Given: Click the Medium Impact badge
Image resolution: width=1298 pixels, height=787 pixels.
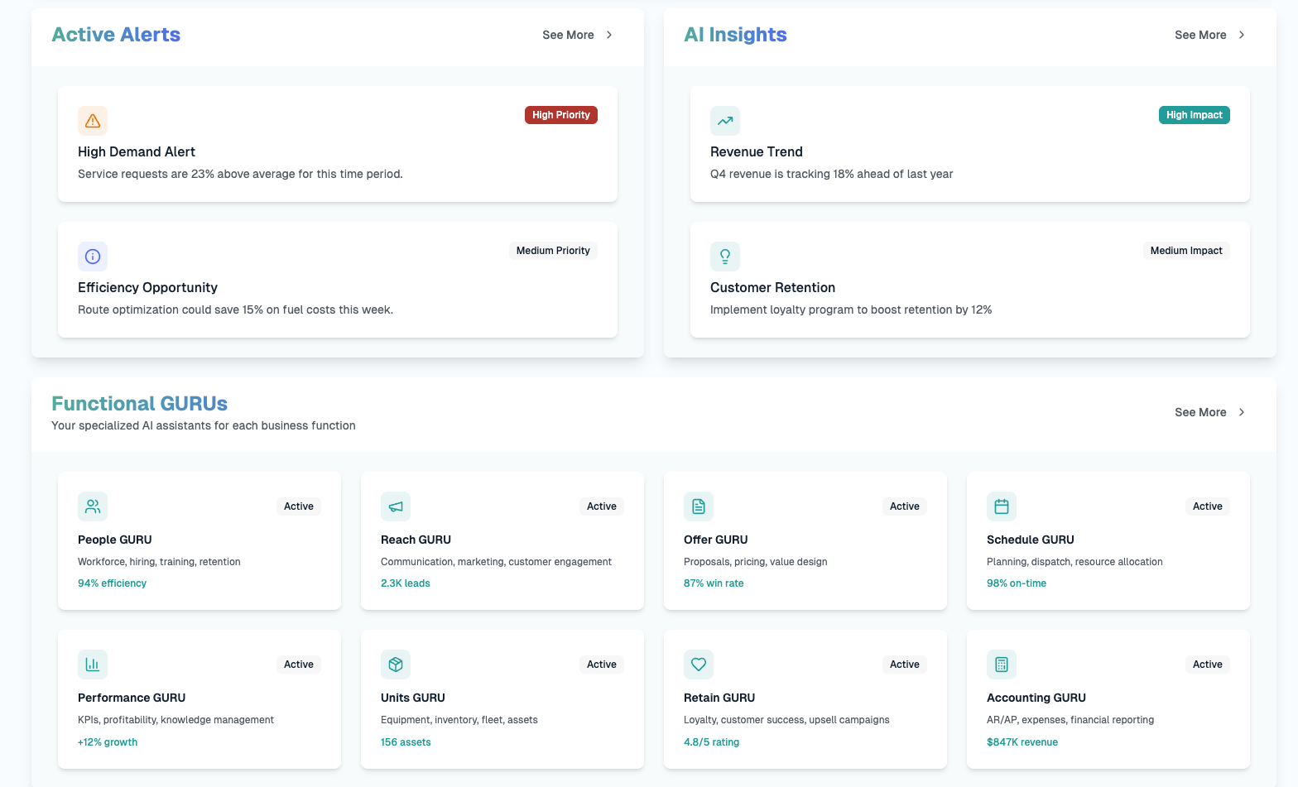Looking at the screenshot, I should pyautogui.click(x=1186, y=251).
